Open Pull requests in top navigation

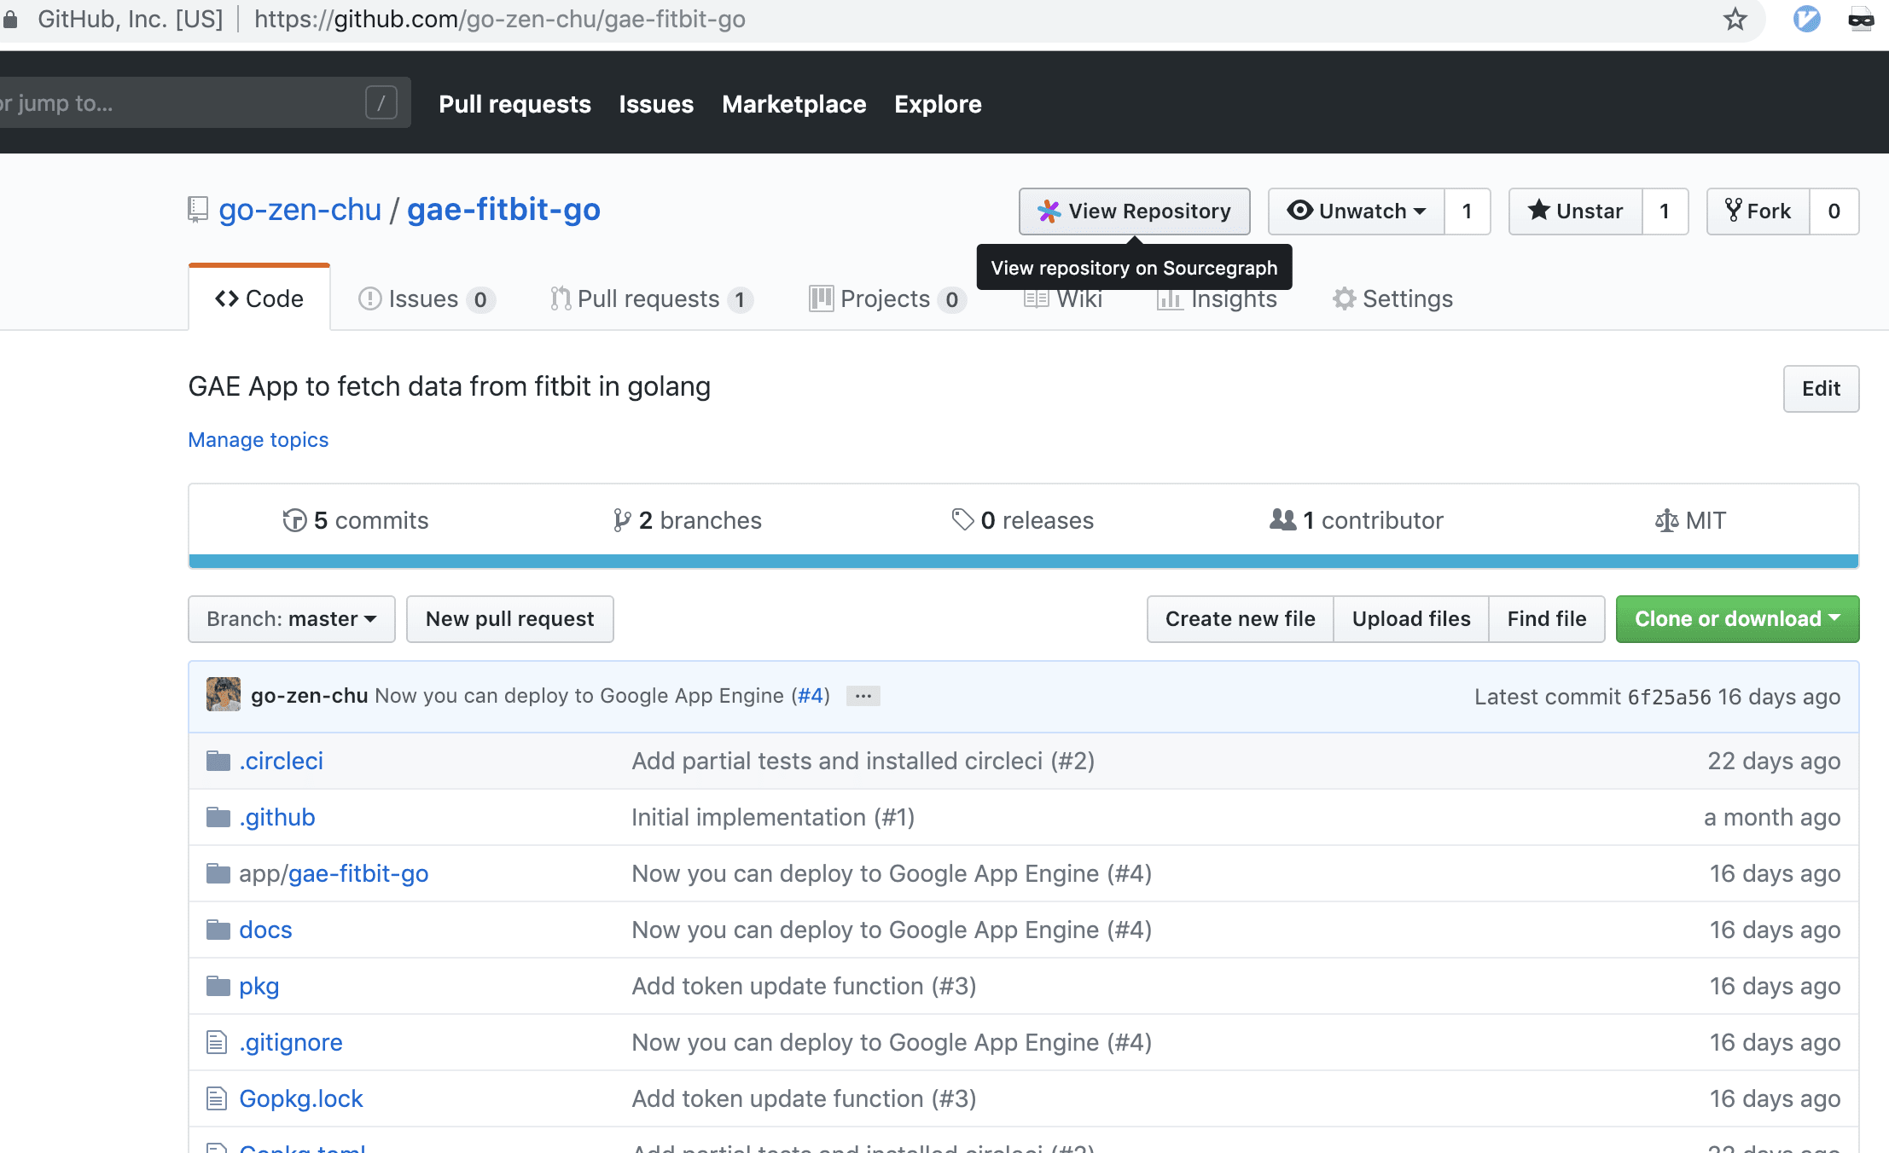pyautogui.click(x=514, y=104)
